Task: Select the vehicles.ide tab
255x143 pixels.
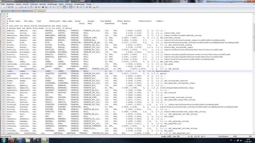Action: [40, 11]
